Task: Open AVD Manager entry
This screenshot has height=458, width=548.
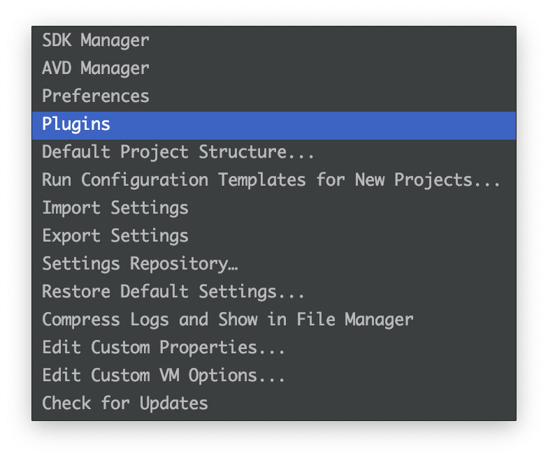Action: (274, 68)
